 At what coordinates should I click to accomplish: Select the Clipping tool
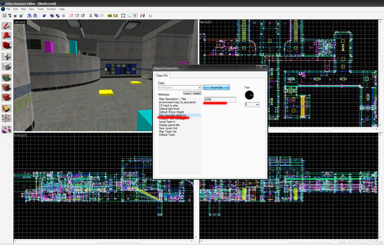[7, 108]
